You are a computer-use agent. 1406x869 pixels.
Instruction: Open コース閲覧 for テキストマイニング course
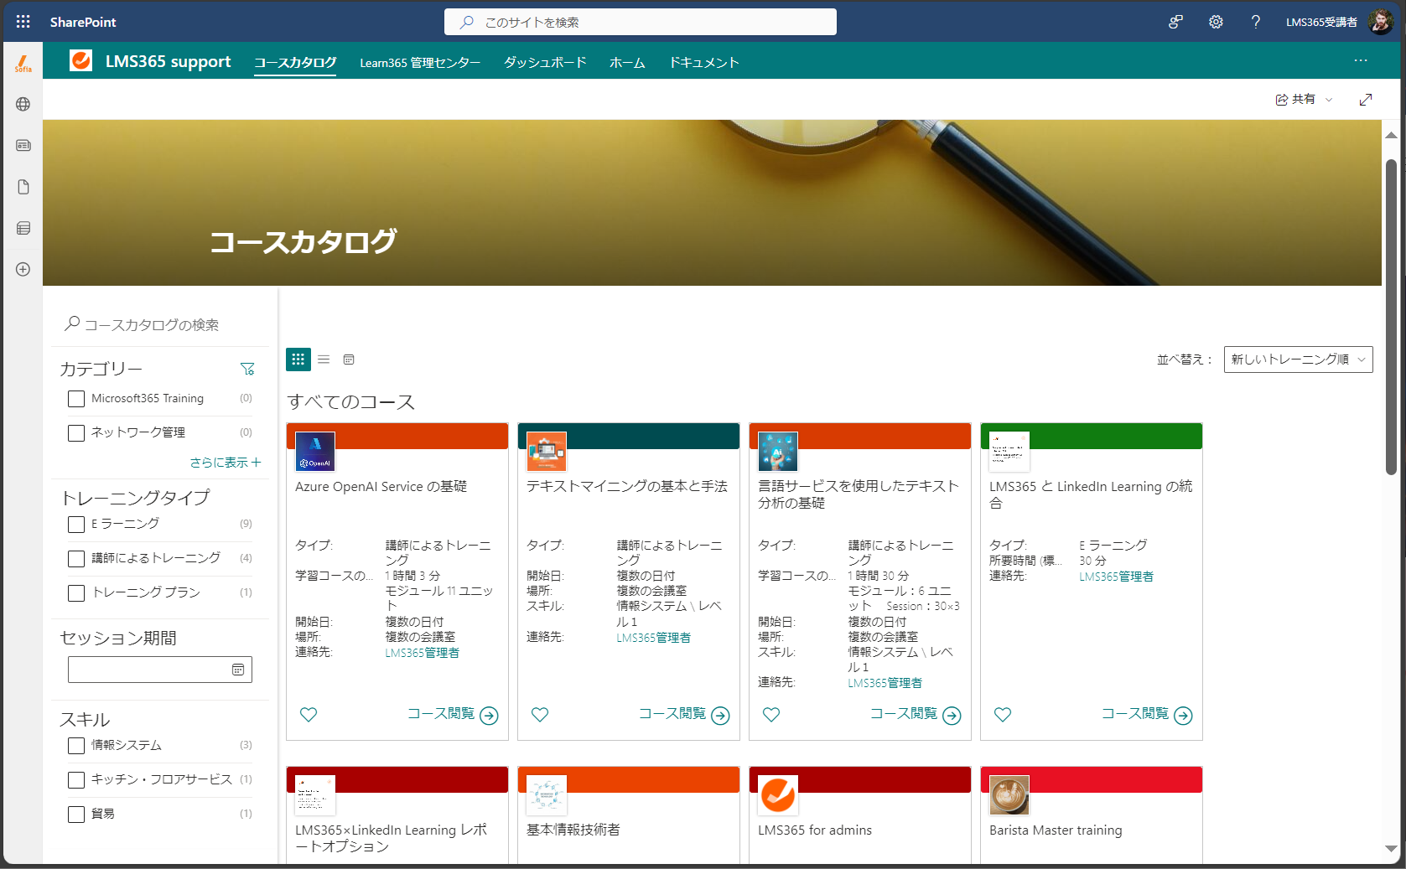(x=684, y=714)
